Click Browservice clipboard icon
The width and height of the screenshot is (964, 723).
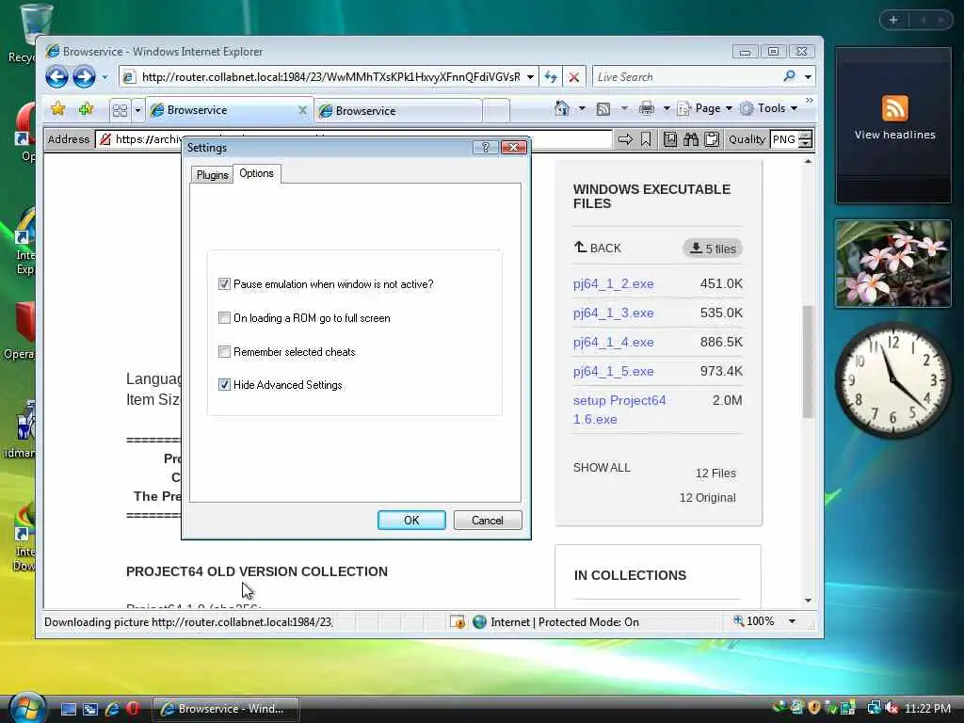pos(712,139)
